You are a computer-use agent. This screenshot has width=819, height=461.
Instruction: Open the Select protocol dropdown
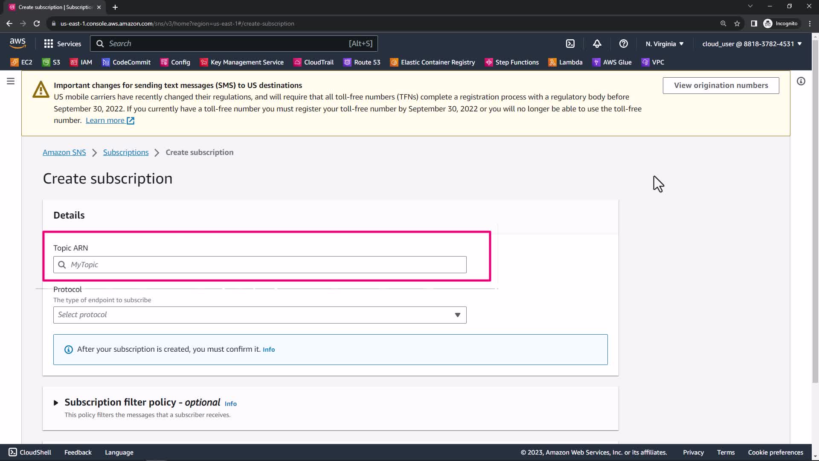tap(259, 315)
